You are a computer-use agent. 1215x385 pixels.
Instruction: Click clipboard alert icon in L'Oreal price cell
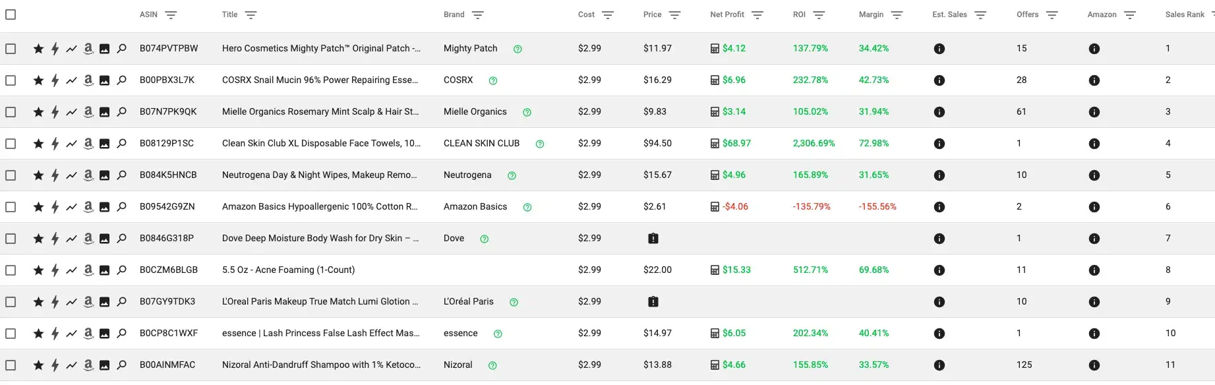tap(653, 302)
